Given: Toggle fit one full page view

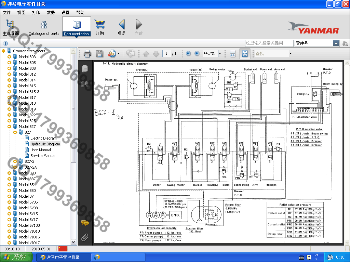Looking at the screenshot, I should [244, 54].
